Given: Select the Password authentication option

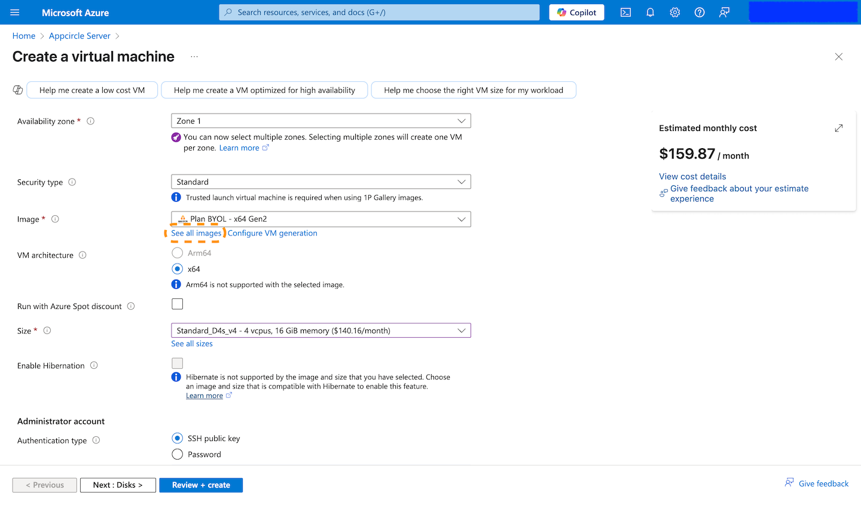Looking at the screenshot, I should [x=178, y=454].
